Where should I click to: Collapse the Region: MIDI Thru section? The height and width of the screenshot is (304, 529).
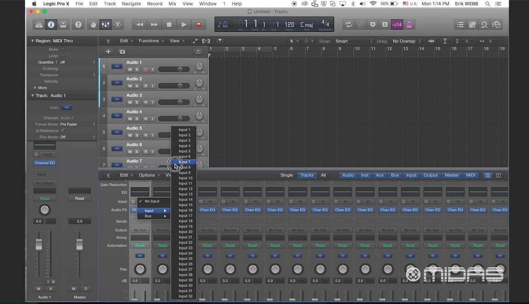(33, 41)
